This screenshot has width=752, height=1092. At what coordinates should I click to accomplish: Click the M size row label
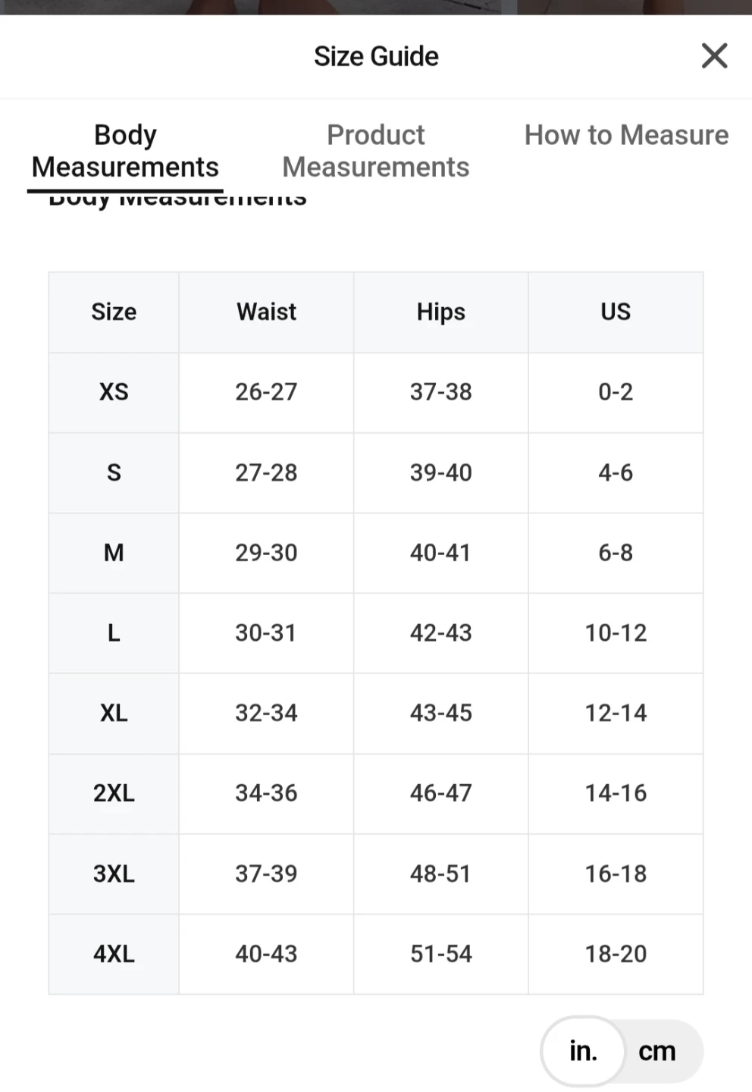click(x=114, y=553)
